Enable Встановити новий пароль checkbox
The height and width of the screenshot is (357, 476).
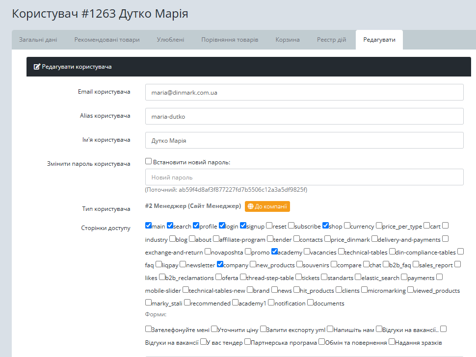pos(149,161)
